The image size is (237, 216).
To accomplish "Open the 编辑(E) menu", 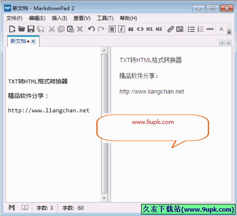I will 37,18.
